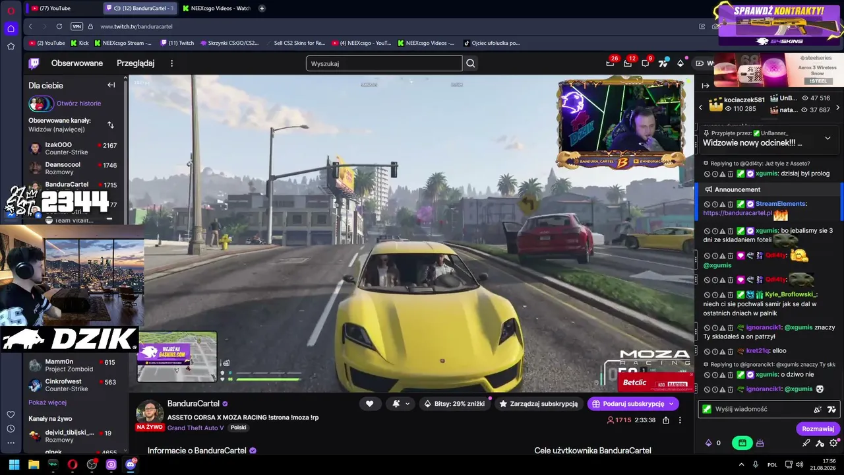
Task: Toggle the Opera VPN badge
Action: coord(76,26)
